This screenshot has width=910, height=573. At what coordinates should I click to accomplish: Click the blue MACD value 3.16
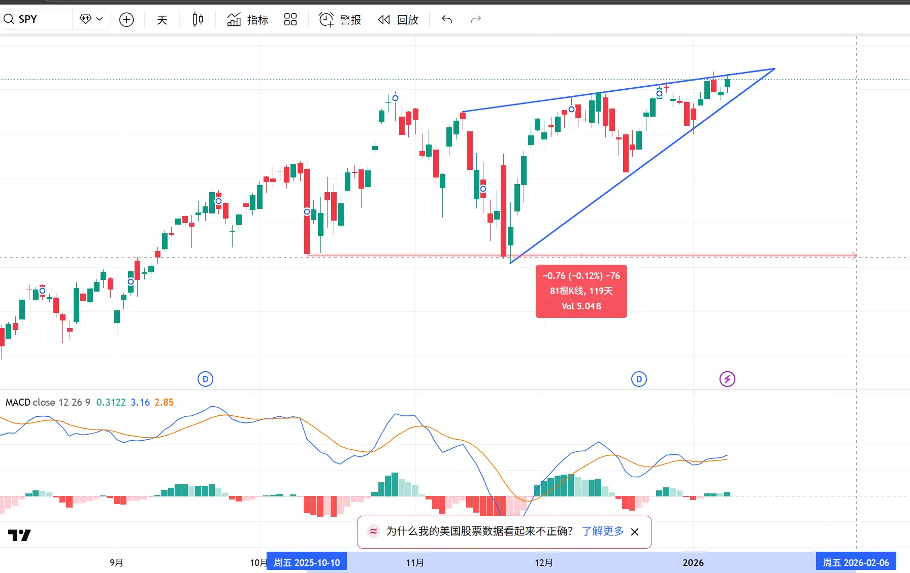click(140, 402)
